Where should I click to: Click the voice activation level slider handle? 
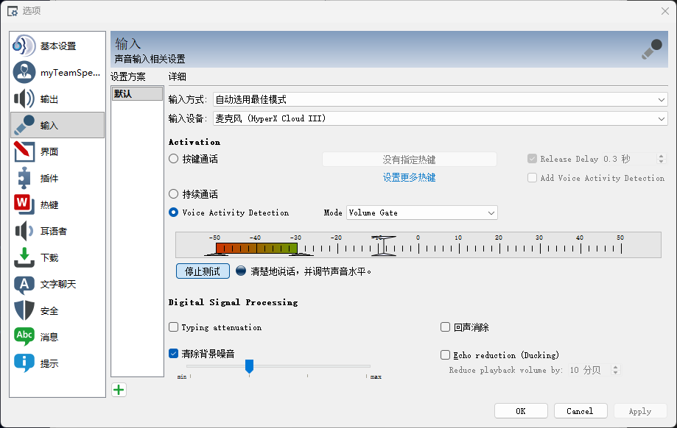383,246
